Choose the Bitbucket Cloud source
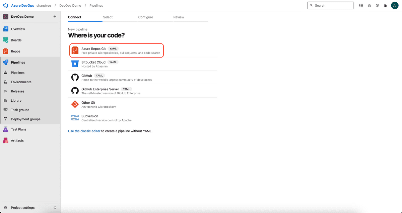 93,62
